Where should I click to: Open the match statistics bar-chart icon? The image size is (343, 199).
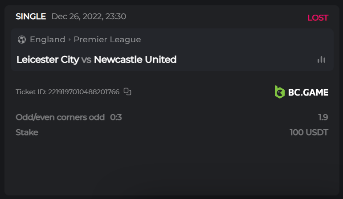pyautogui.click(x=321, y=60)
